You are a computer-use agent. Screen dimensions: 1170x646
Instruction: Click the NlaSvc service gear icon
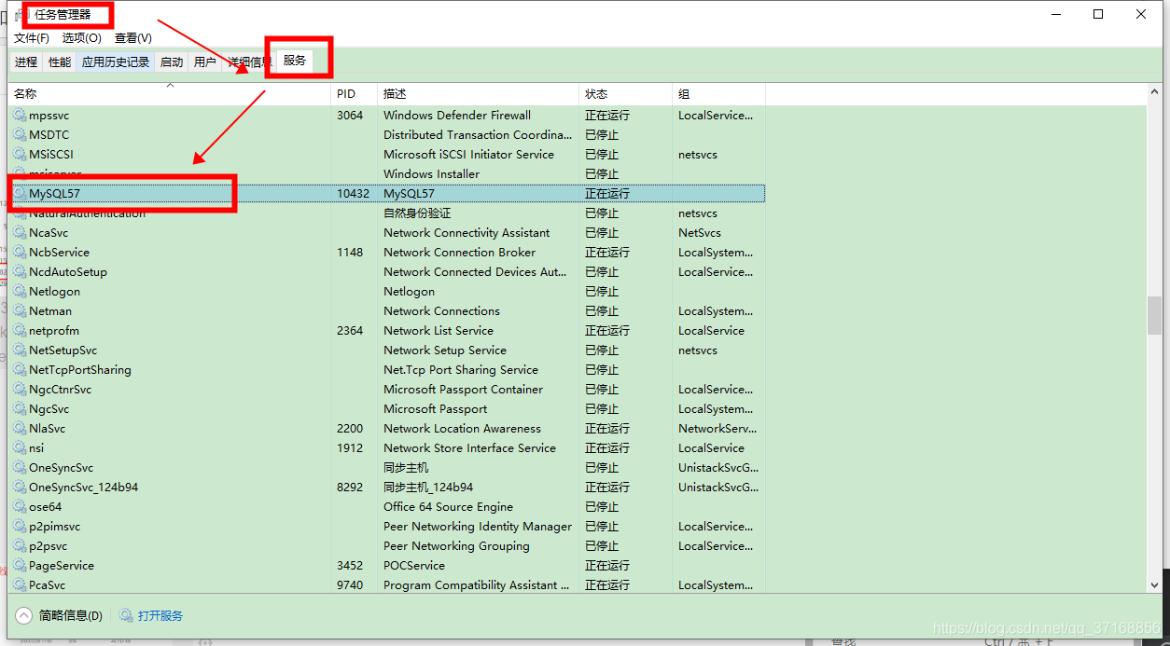(21, 429)
